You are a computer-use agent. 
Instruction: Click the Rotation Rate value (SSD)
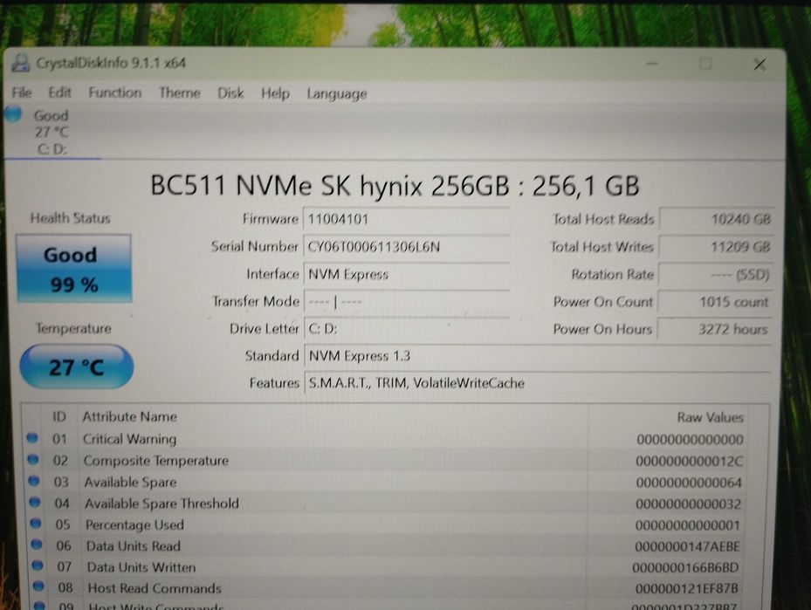tap(715, 275)
